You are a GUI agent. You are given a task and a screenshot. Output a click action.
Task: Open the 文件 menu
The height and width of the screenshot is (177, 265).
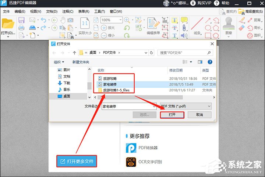6,11
